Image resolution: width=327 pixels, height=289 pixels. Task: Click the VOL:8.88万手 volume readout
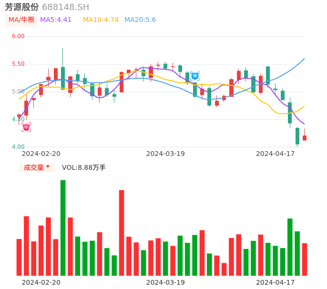point(84,167)
